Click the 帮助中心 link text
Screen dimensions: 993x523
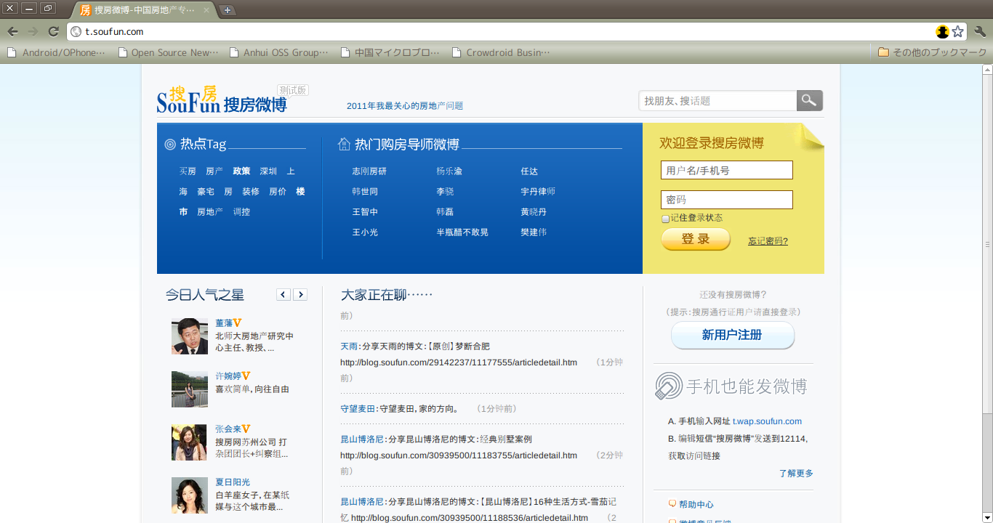pyautogui.click(x=696, y=504)
